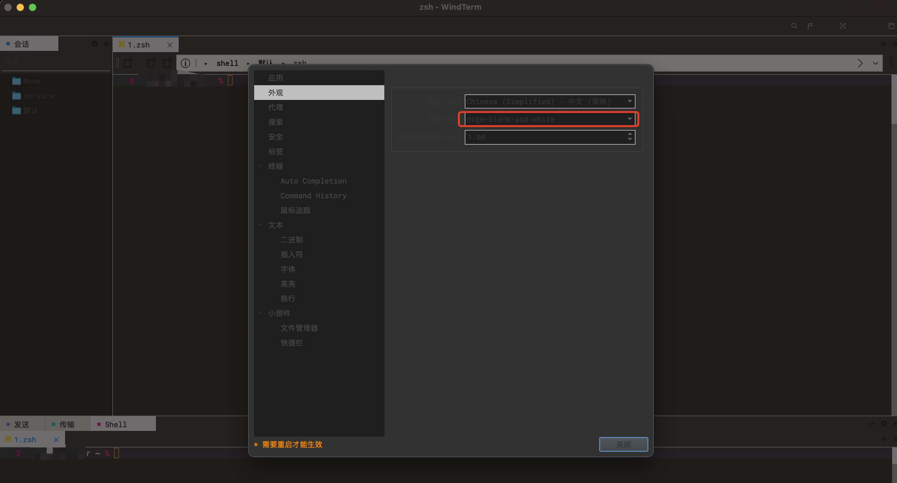
Task: Expand the service folder in the sessions panel
Action: 5,96
